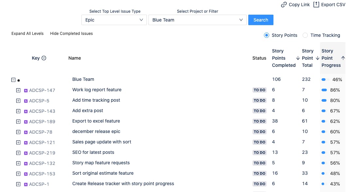Expand the ADCSP-189 row
The image size is (350, 192).
pyautogui.click(x=18, y=122)
